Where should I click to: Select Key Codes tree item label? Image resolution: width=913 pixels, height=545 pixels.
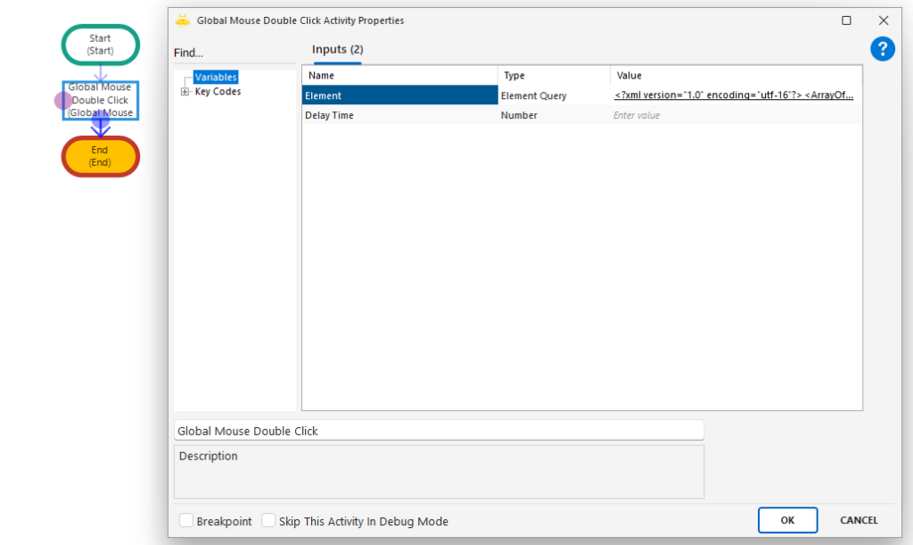[218, 92]
